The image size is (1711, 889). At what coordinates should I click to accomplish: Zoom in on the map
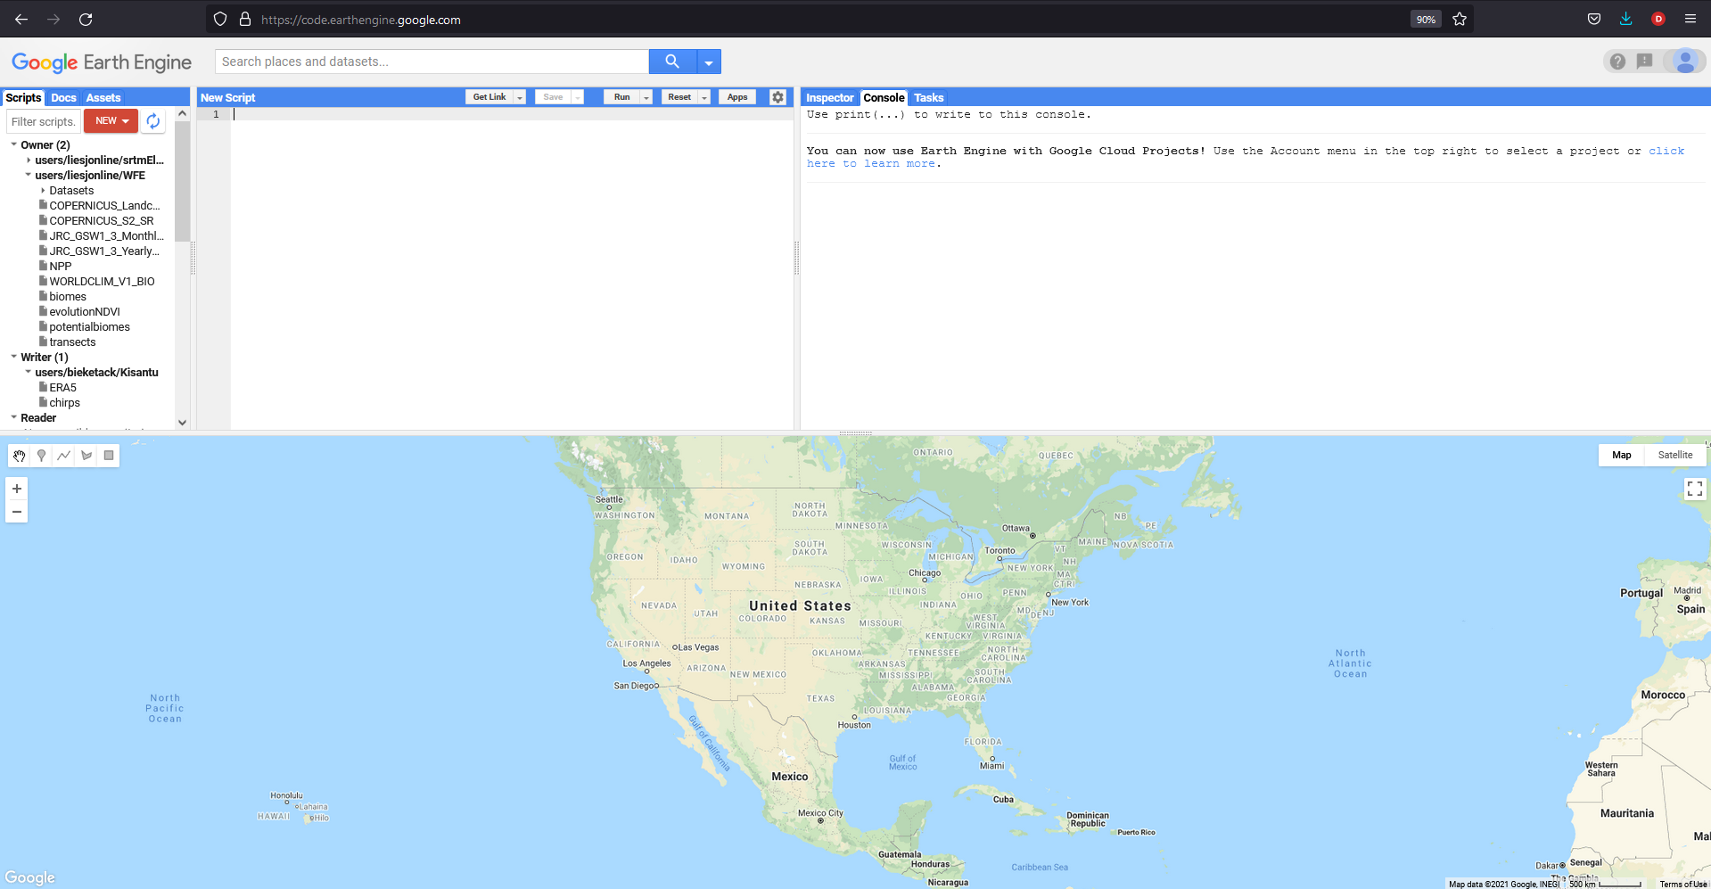[17, 489]
